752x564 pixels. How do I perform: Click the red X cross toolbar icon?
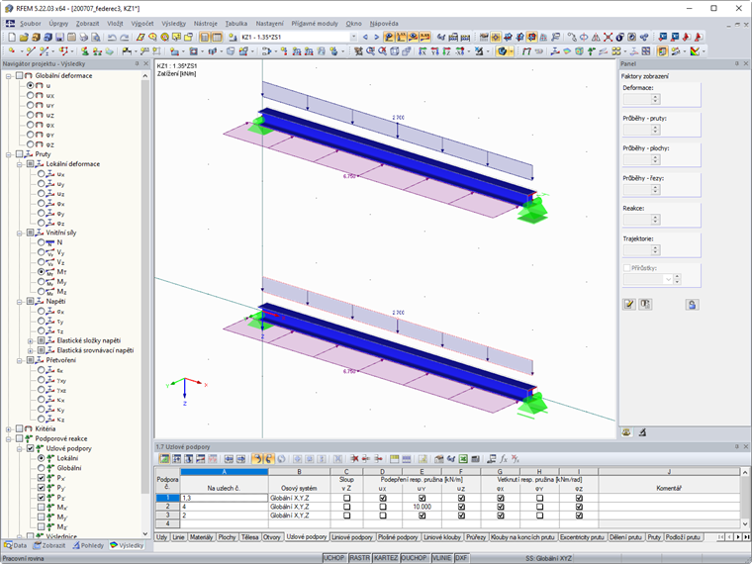(609, 37)
